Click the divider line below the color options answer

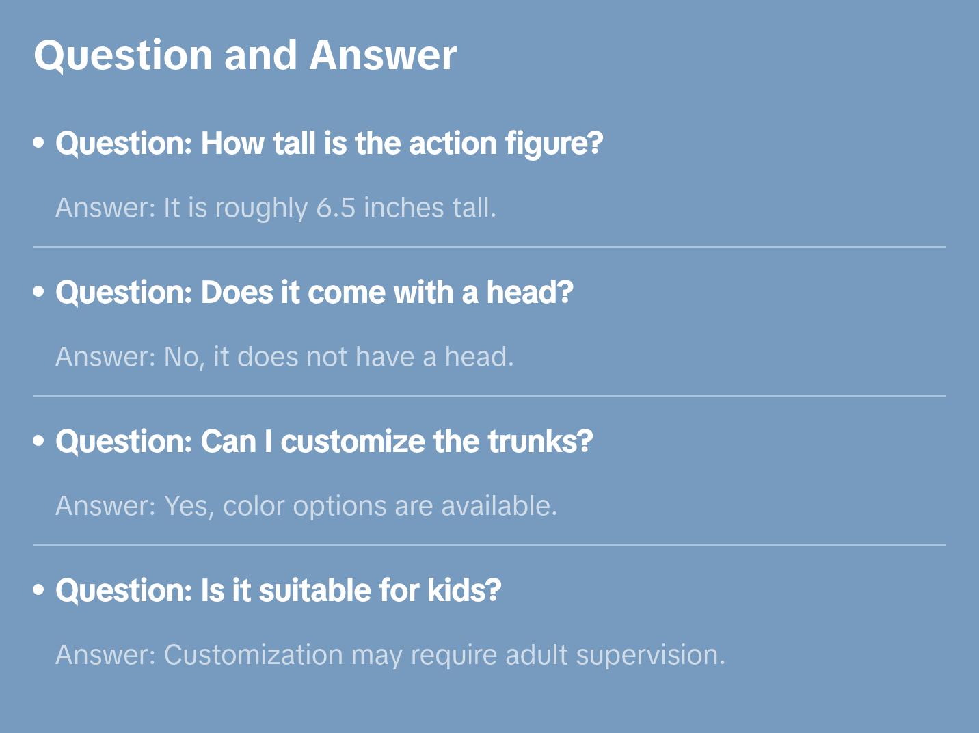(489, 545)
